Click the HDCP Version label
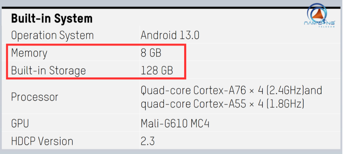 [42, 141]
